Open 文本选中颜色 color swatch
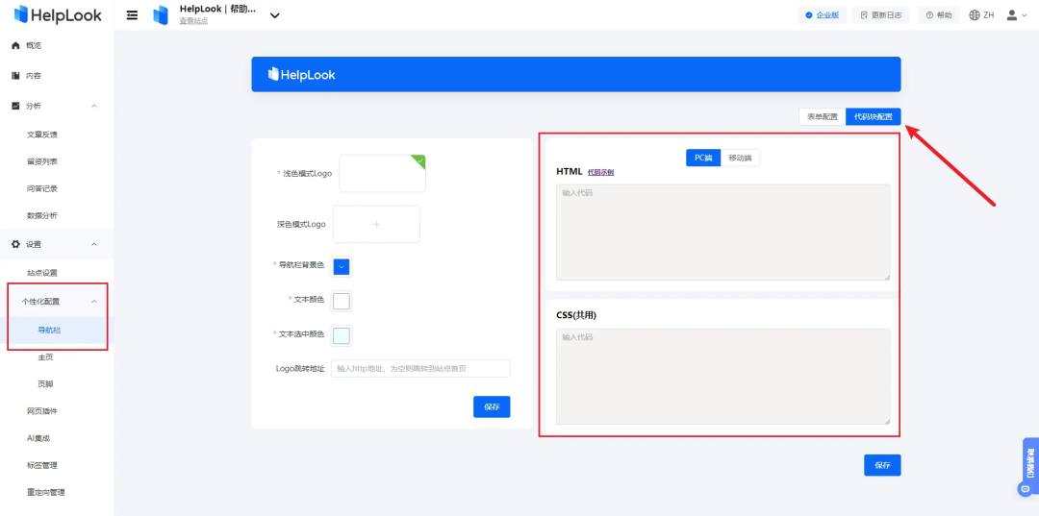Screen dimensions: 1039x516 click(342, 336)
